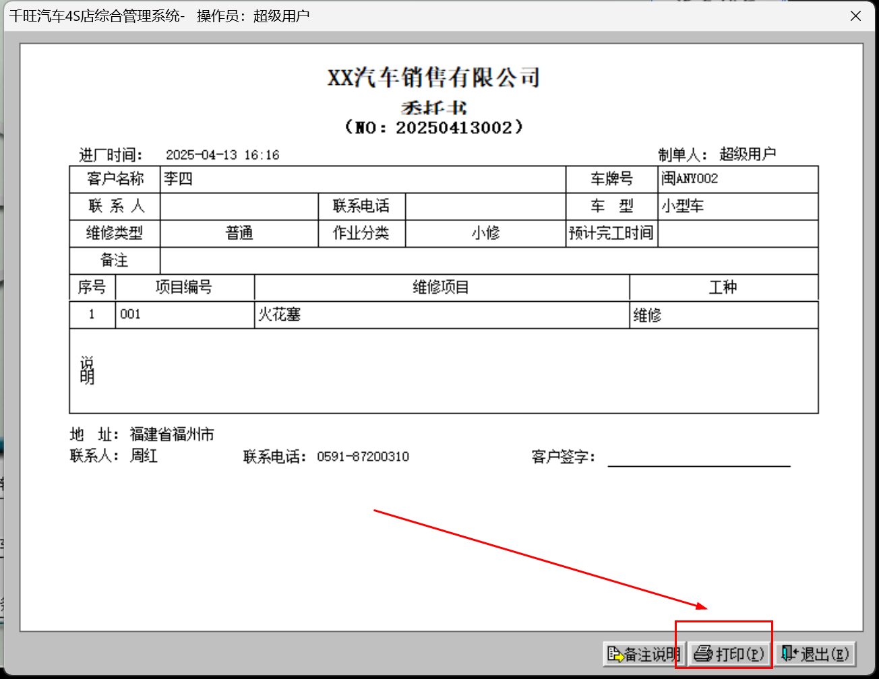879x679 pixels.
Task: Click the phone number 0591-87200310
Action: point(363,457)
